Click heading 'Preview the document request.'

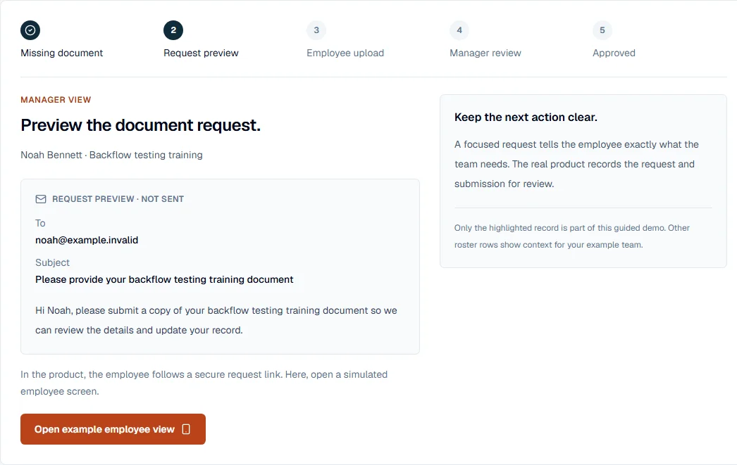coord(140,125)
